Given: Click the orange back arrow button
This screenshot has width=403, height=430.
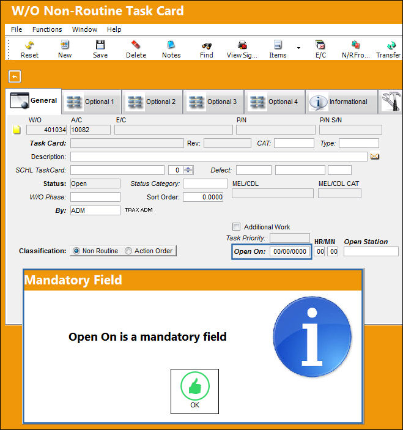Looking at the screenshot, I should (x=15, y=76).
